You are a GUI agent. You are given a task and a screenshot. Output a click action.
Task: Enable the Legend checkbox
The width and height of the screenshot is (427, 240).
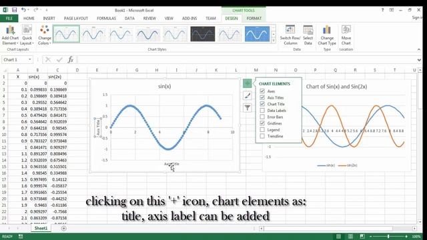(262, 130)
